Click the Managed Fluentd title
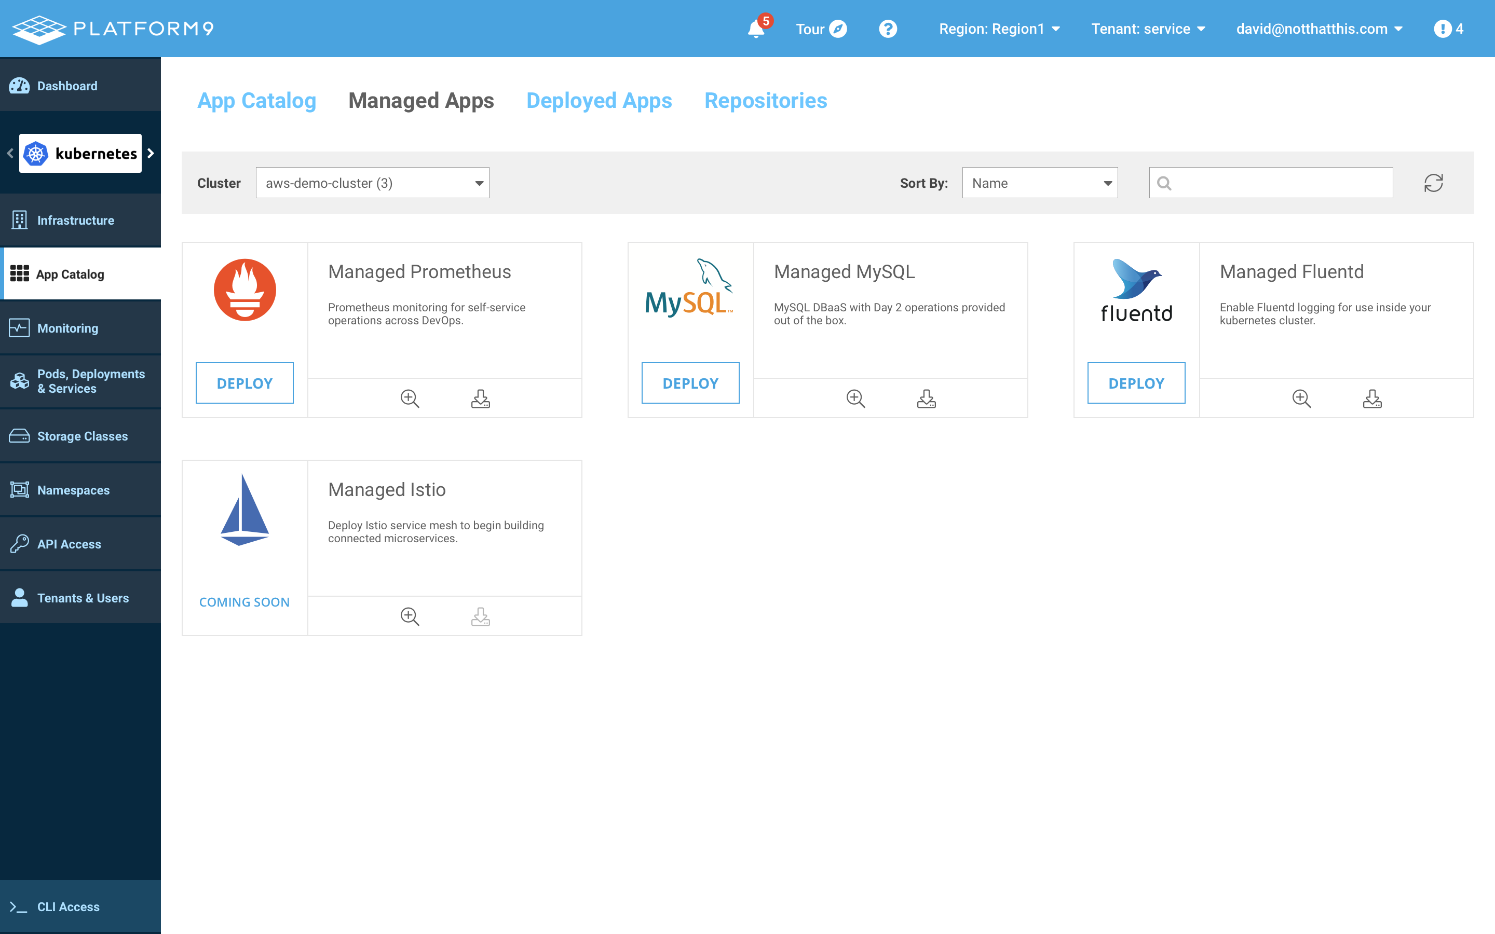 click(x=1292, y=272)
